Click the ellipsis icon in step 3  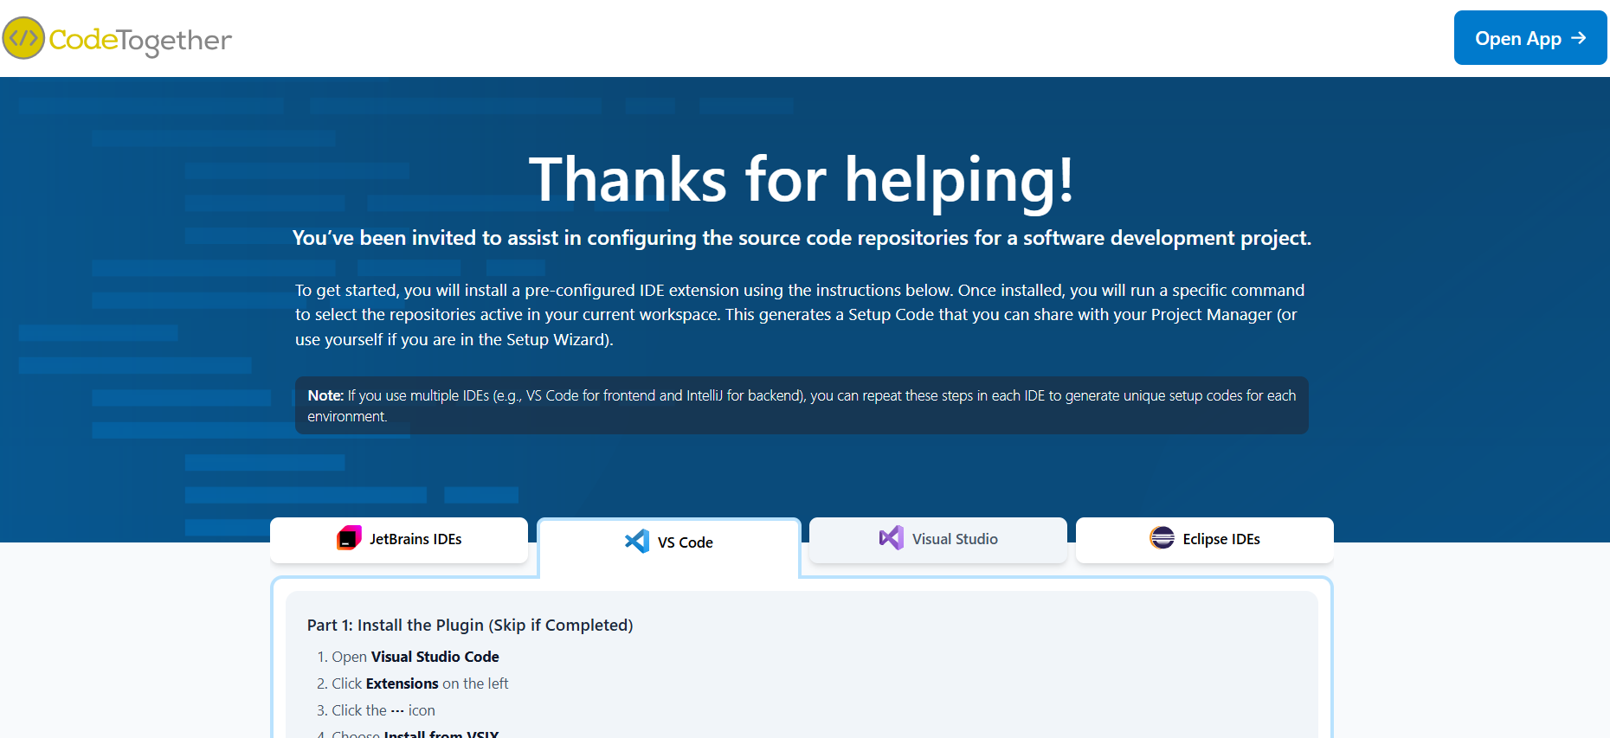[x=397, y=711]
